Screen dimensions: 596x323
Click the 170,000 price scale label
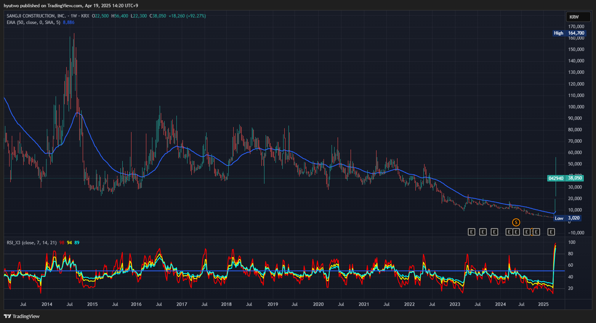(x=576, y=27)
